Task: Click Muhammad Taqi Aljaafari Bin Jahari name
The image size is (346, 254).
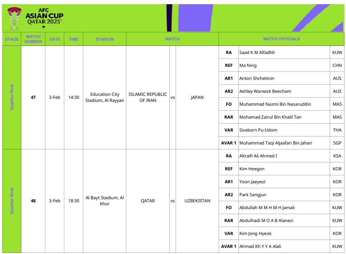Action: [276, 143]
